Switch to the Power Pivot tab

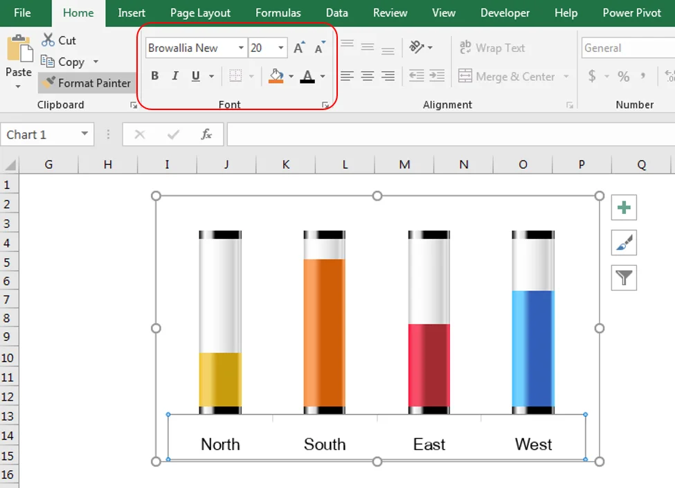(631, 13)
